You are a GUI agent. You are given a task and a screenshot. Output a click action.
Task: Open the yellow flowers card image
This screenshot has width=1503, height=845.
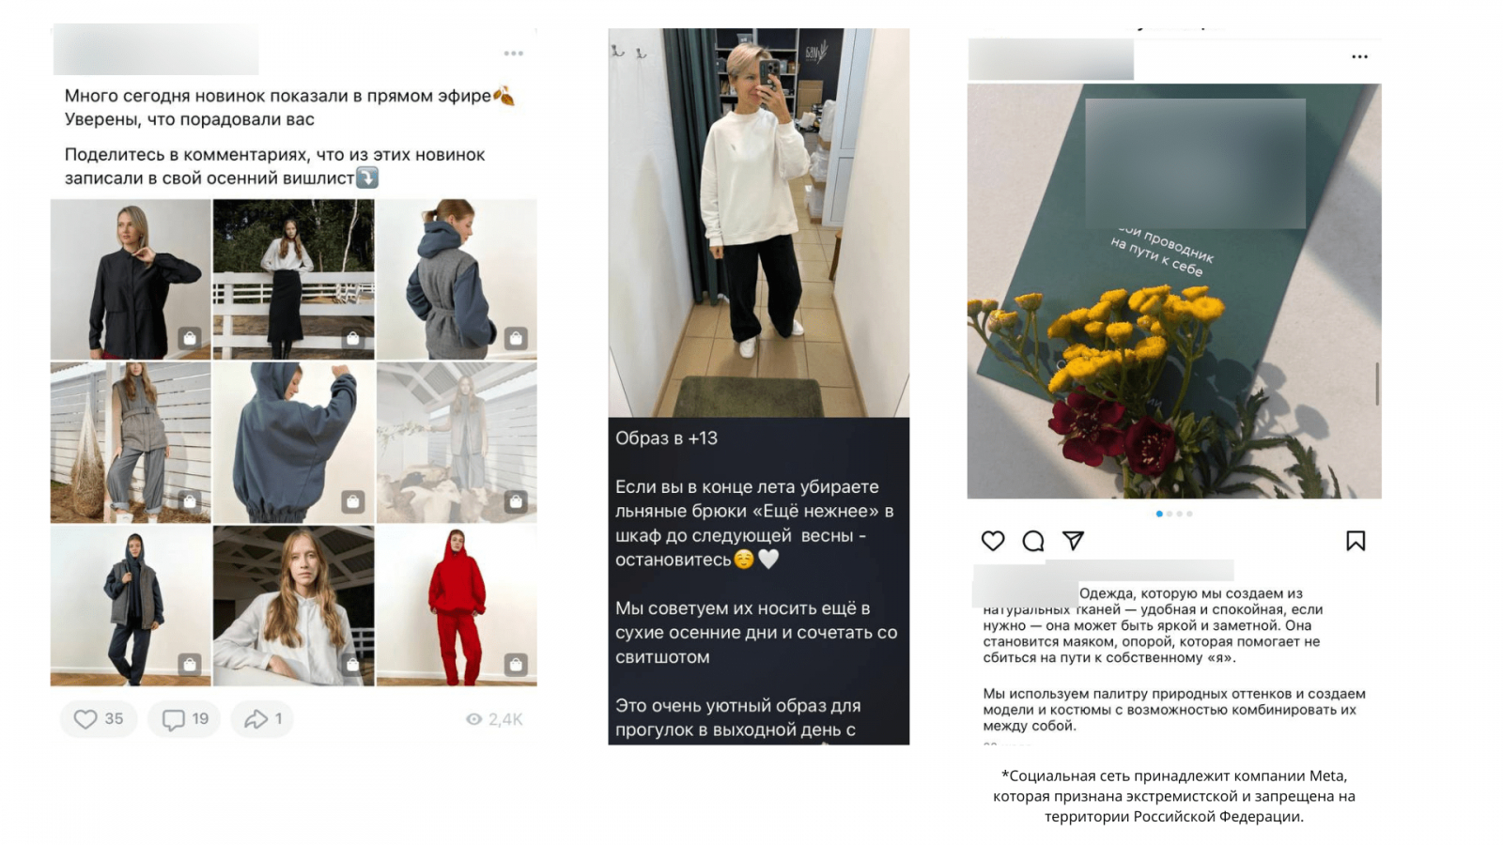1174,291
